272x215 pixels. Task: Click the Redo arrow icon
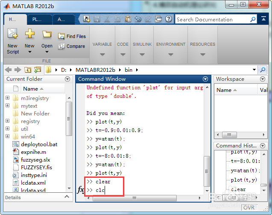(x=148, y=19)
